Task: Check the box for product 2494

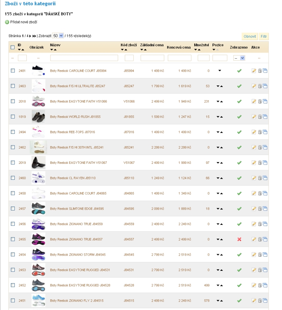Action: coord(13,132)
